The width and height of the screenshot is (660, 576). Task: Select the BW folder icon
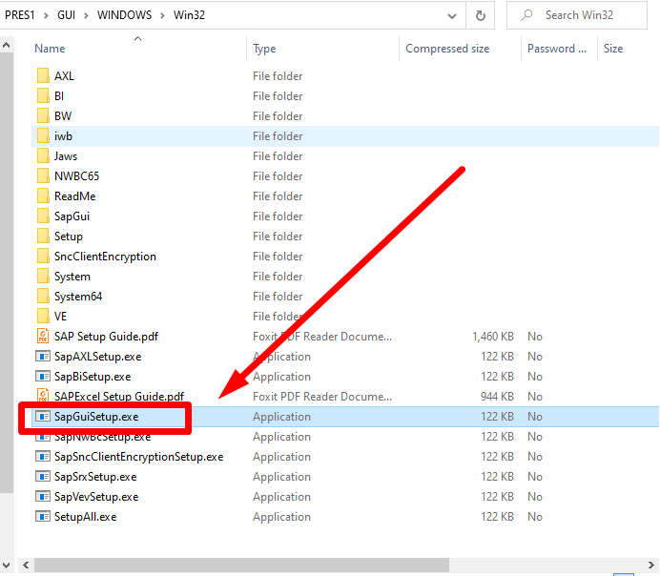pos(43,116)
